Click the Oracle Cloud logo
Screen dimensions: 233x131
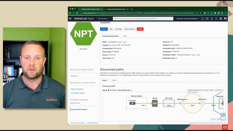(x=84, y=19)
